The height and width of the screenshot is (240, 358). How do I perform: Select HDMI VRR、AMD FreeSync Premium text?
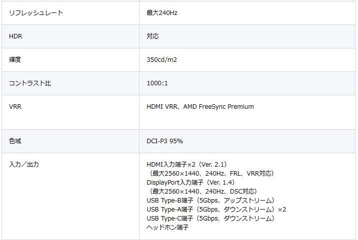[x=200, y=107]
